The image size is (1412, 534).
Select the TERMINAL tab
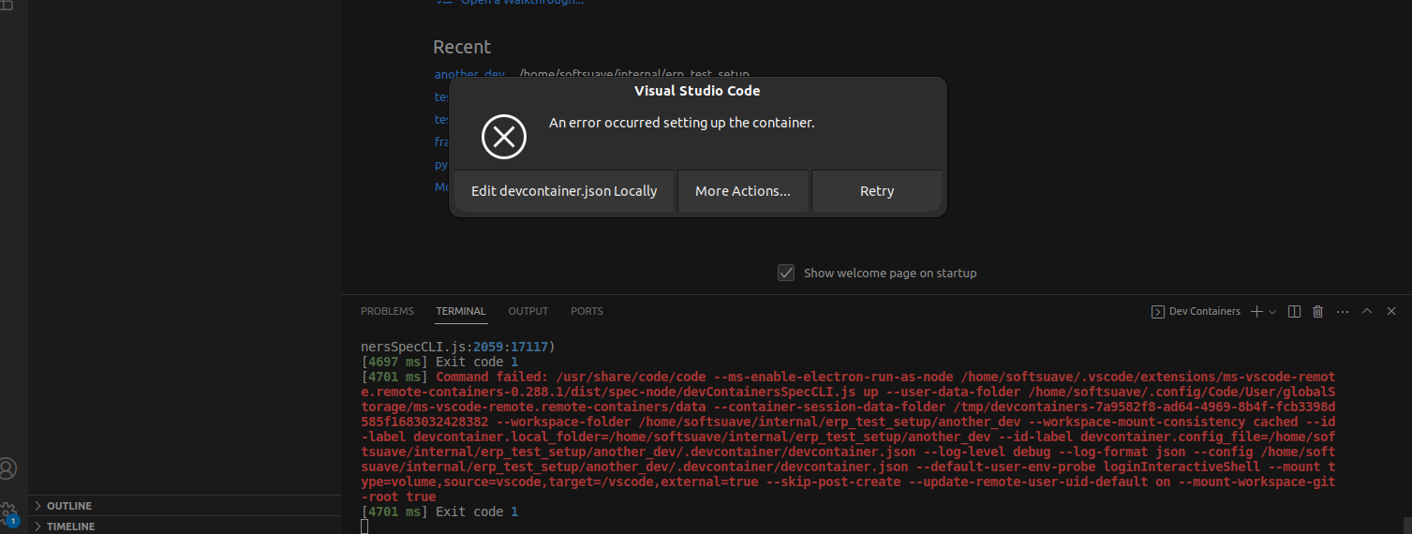[x=461, y=311]
